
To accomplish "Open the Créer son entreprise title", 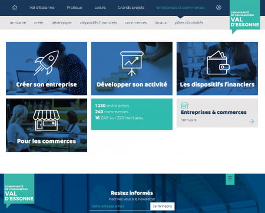I will (x=47, y=84).
